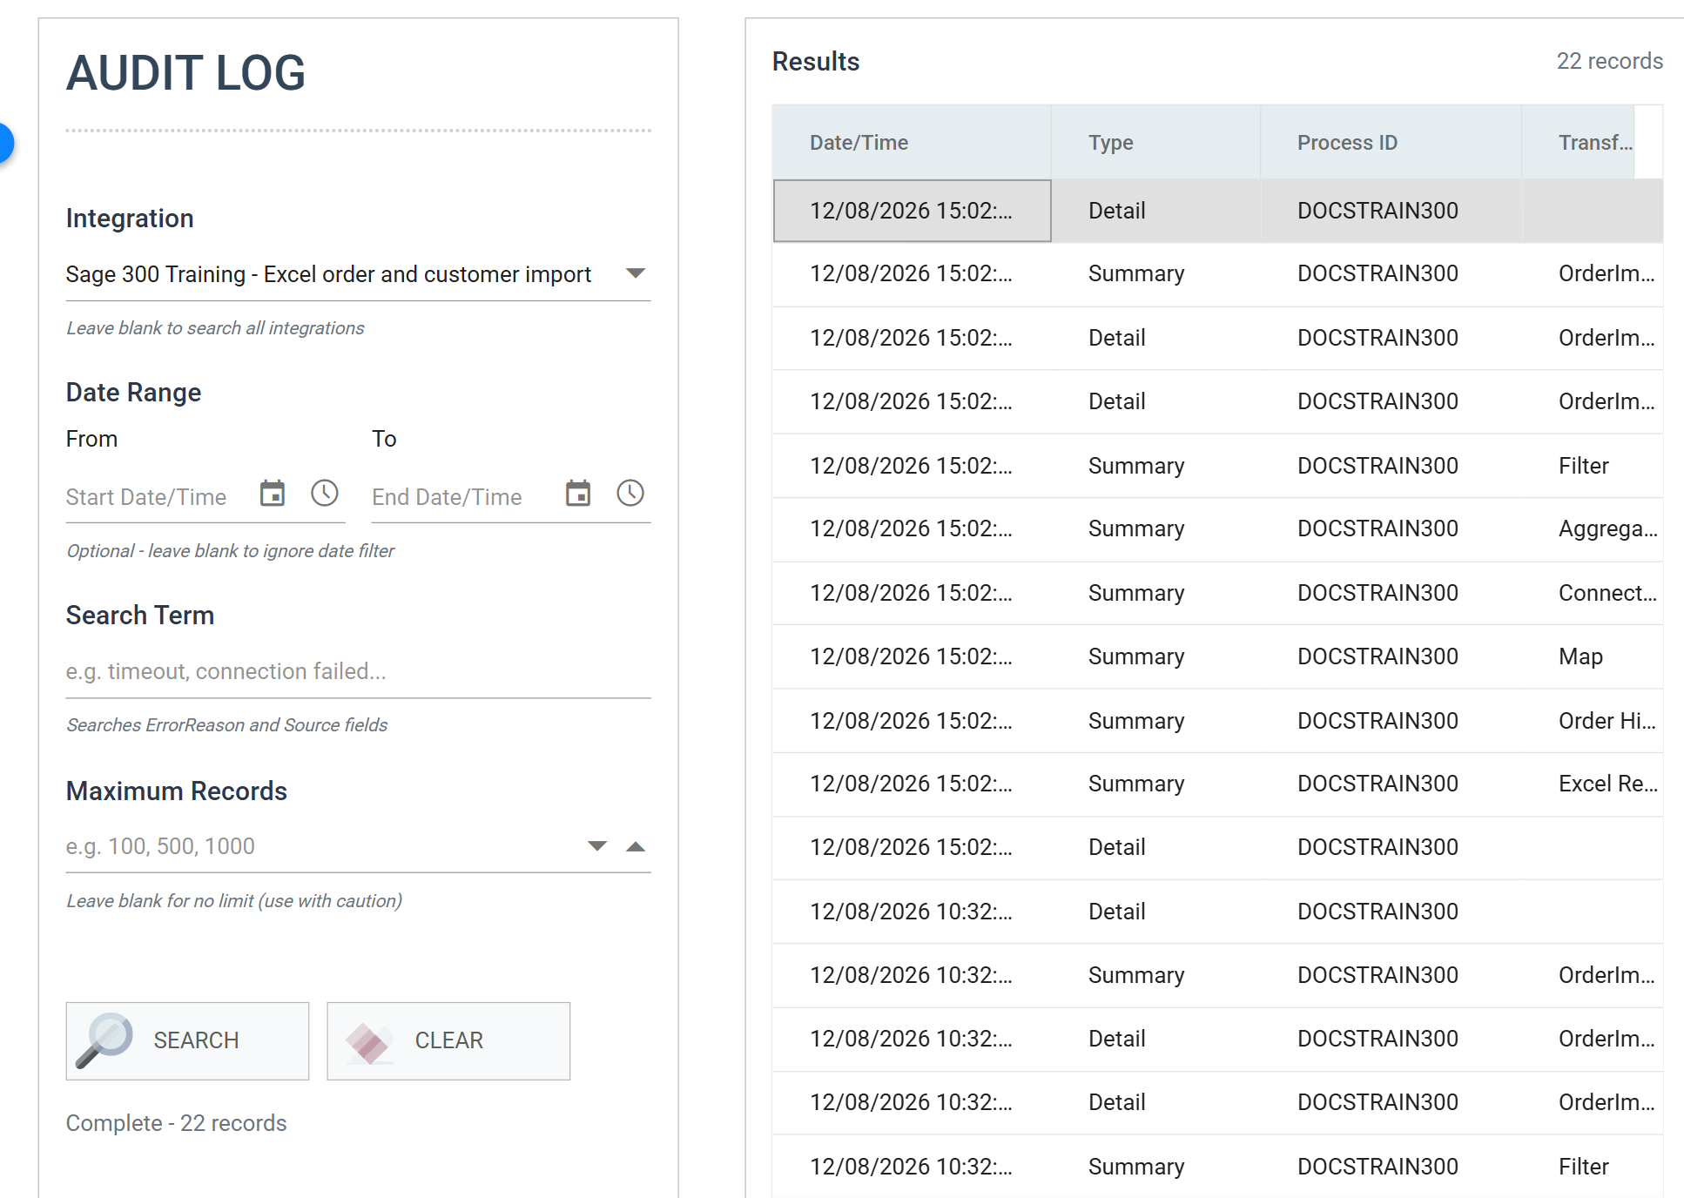Select the Excel Re... transform row
The height and width of the screenshot is (1198, 1684).
1217,784
